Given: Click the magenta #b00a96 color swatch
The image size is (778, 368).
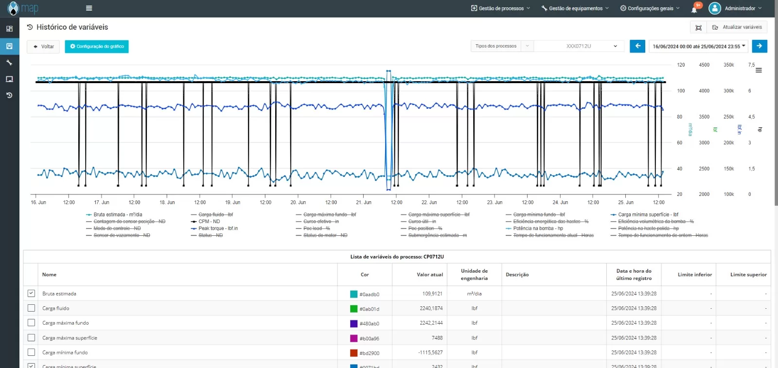Looking at the screenshot, I should click(x=354, y=338).
